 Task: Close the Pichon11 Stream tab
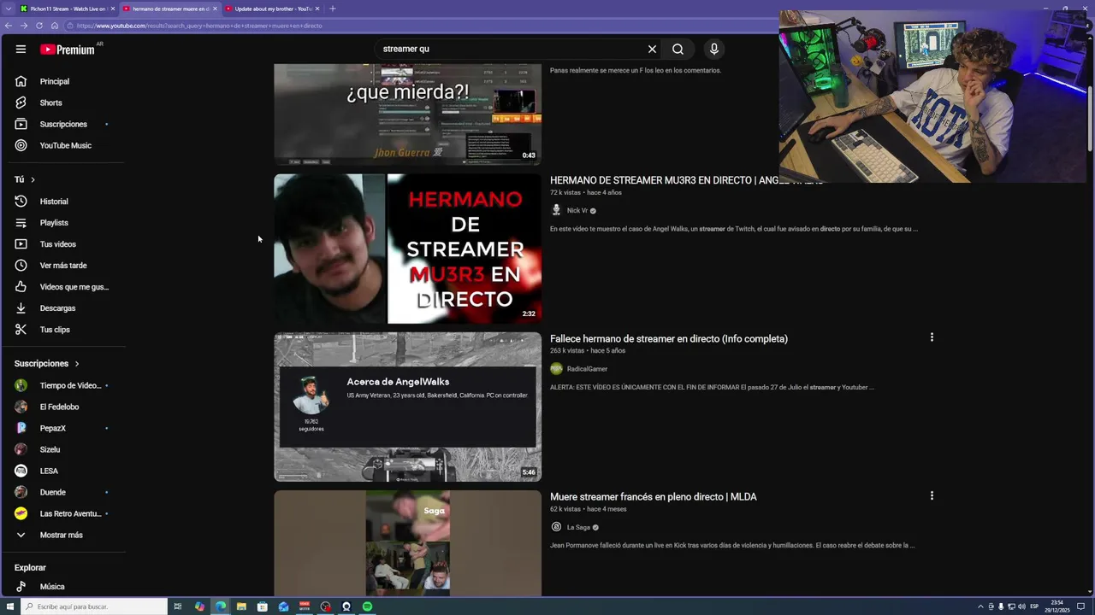113,9
